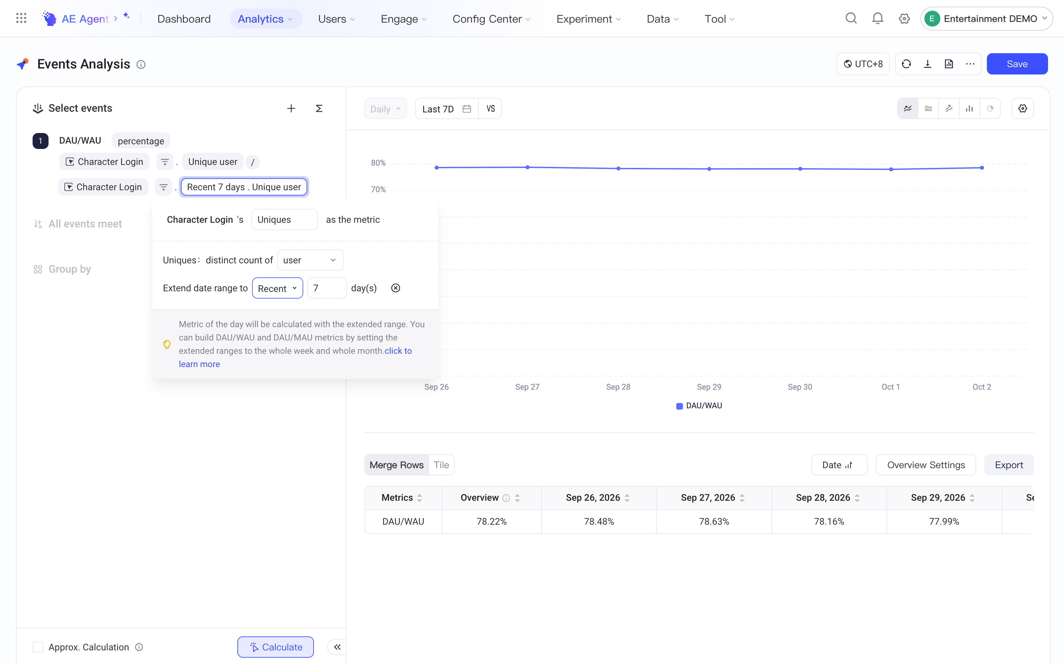
Task: Click the Events Analysis info icon
Action: 141,65
